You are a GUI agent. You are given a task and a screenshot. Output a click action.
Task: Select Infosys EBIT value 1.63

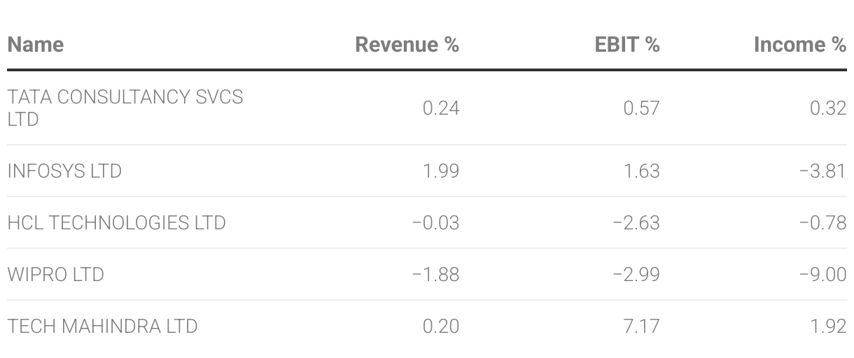[642, 171]
